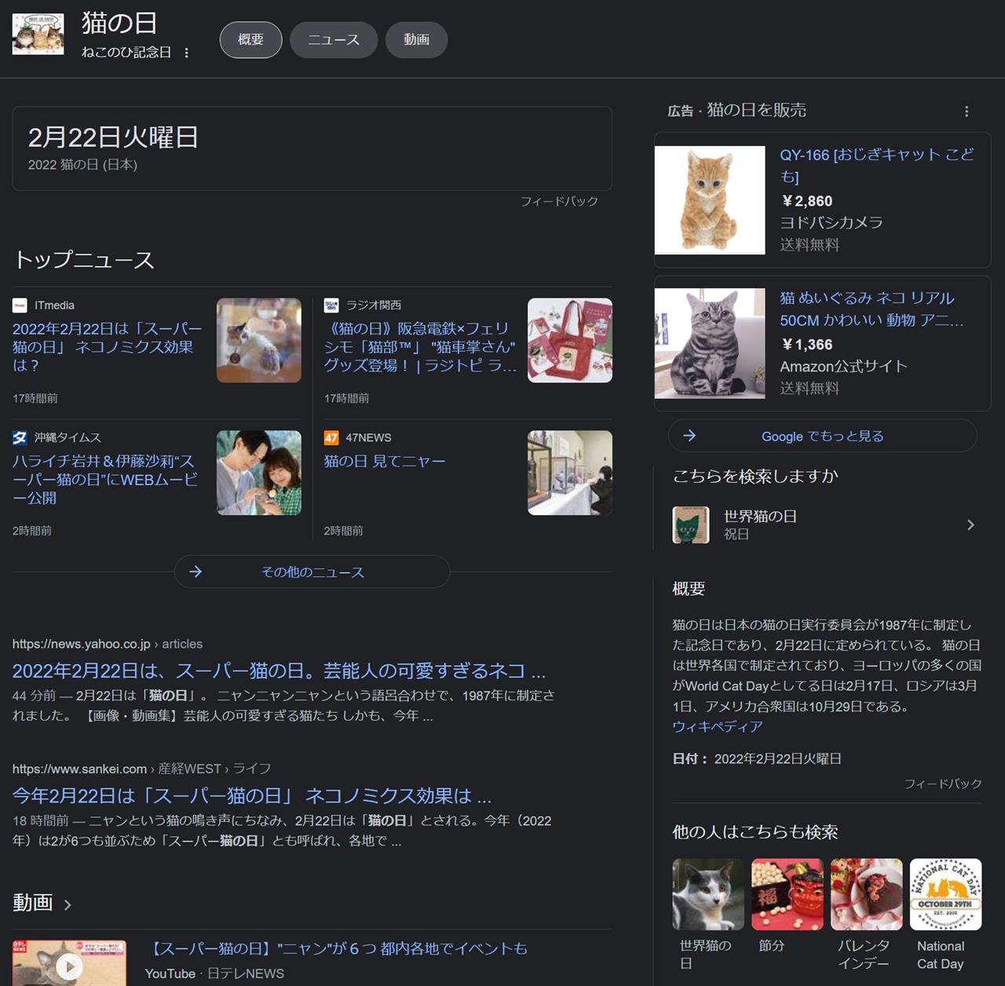Open product QY-166 おじぎキャット link

pyautogui.click(x=877, y=166)
